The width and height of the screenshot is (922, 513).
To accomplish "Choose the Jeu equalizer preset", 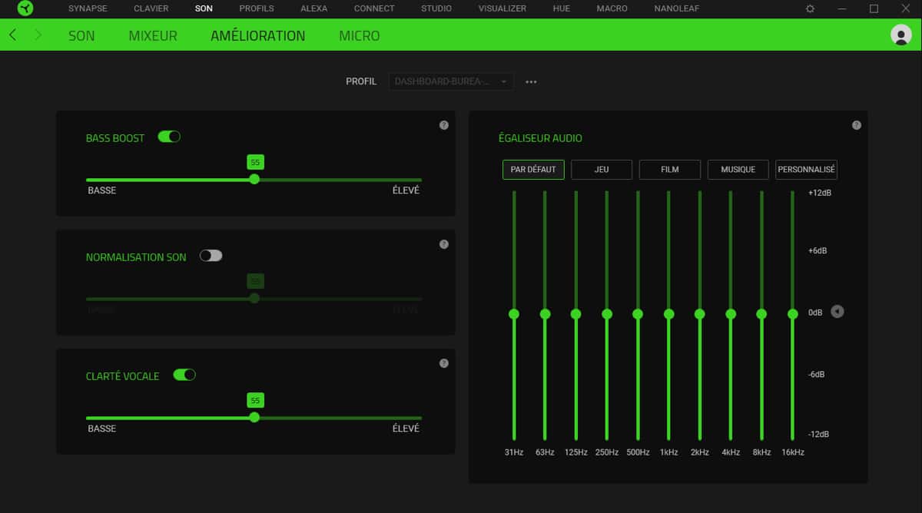I will pos(602,170).
